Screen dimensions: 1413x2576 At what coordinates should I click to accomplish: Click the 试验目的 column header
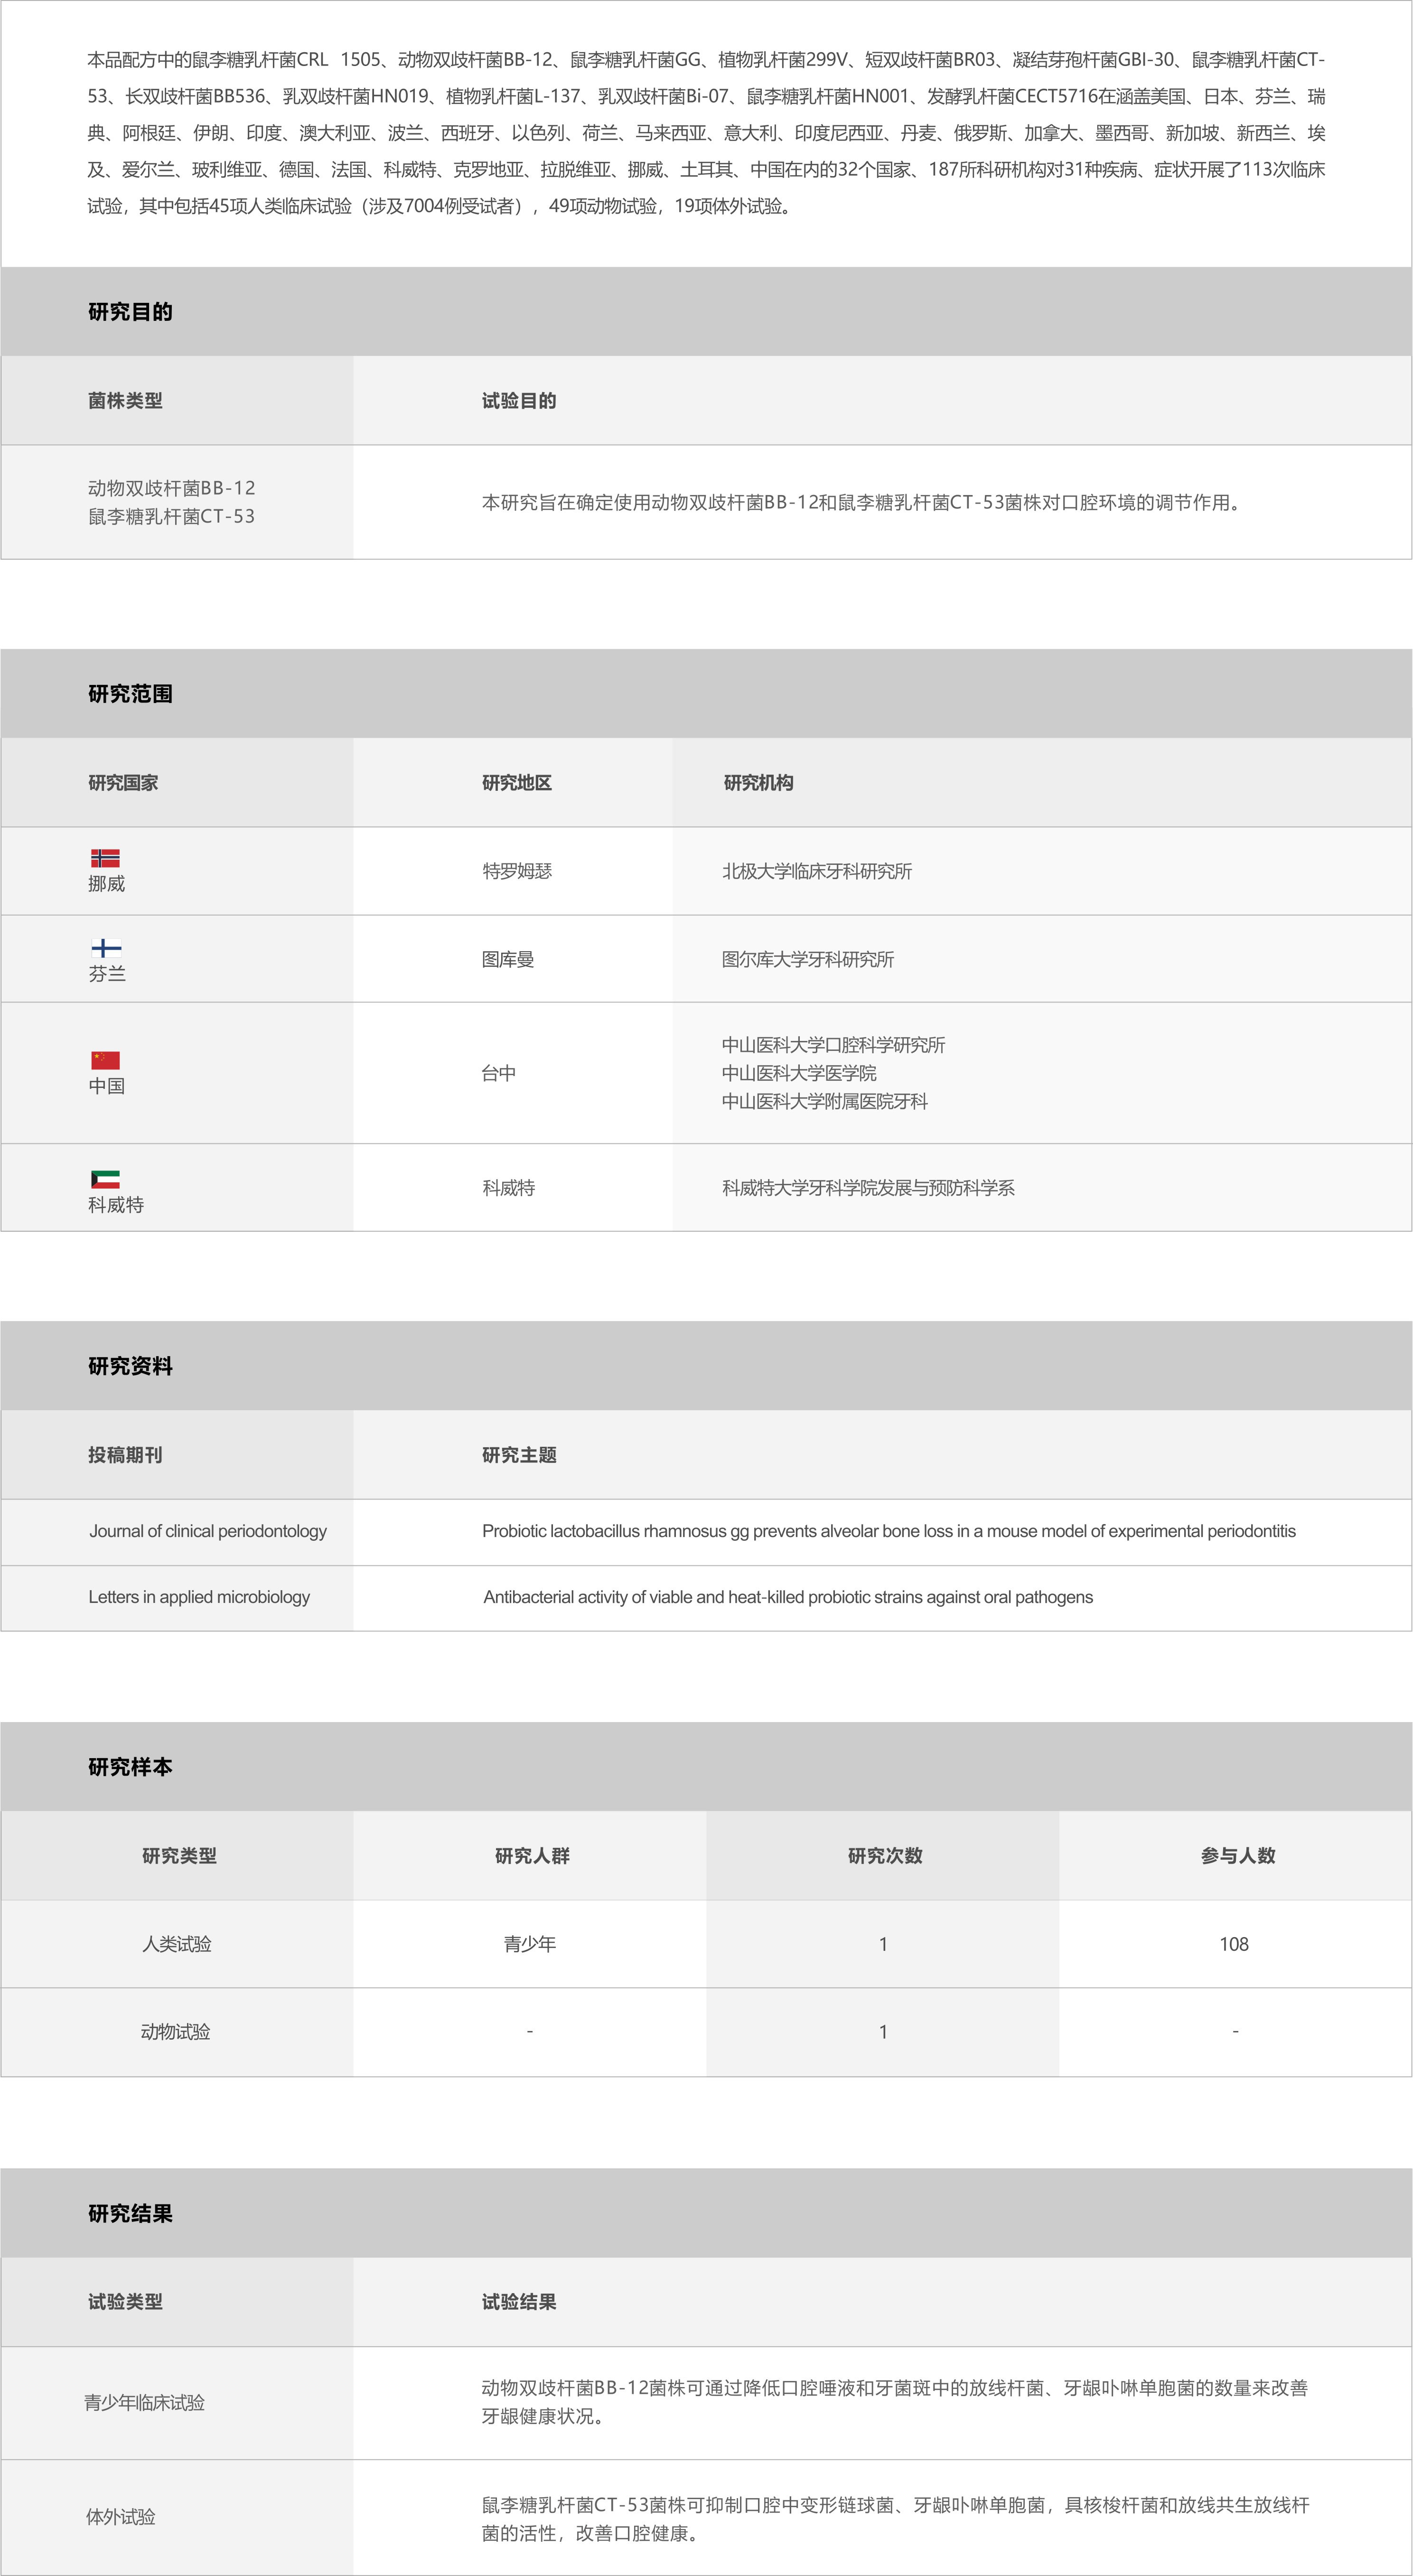coord(519,401)
